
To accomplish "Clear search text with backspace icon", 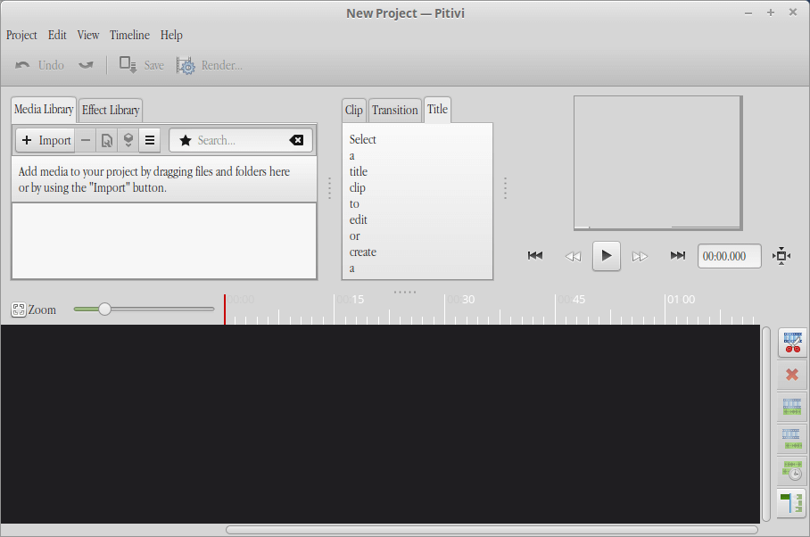I will pos(296,140).
